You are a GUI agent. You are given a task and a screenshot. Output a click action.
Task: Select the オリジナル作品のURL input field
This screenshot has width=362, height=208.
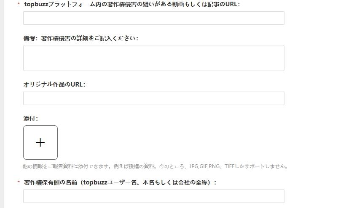[x=154, y=98]
